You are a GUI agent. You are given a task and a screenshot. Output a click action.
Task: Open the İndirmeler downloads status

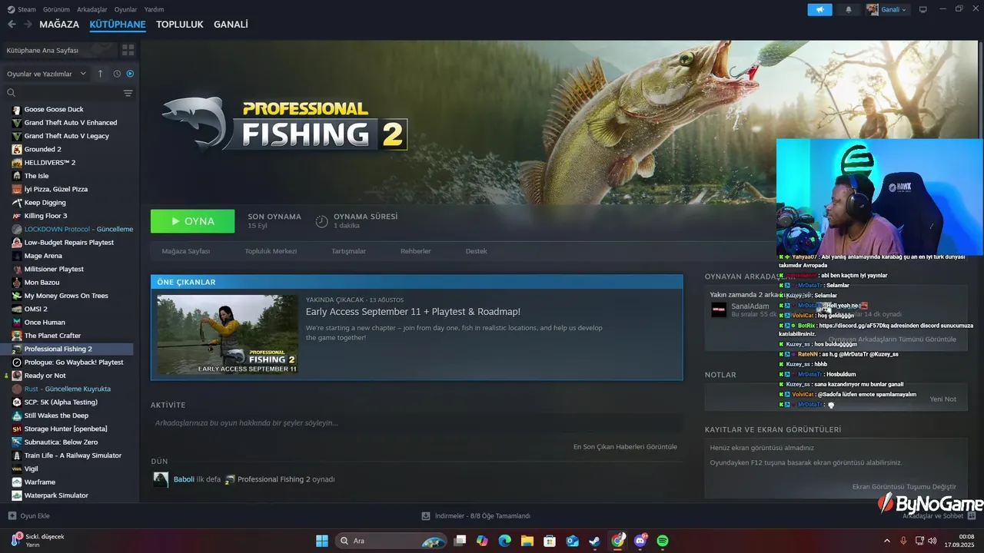click(x=476, y=516)
